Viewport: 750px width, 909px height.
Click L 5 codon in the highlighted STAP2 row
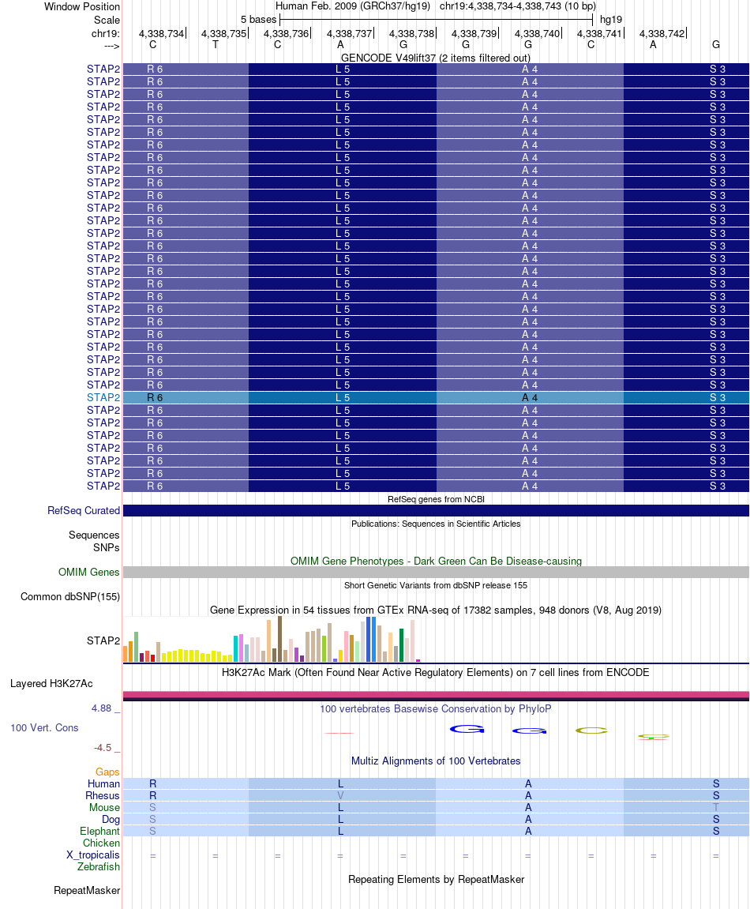point(343,398)
